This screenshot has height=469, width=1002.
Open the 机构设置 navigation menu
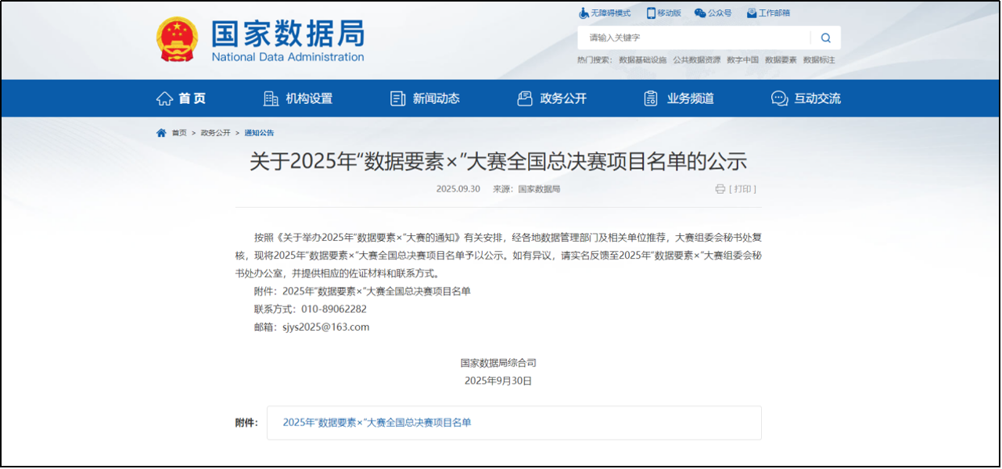pyautogui.click(x=298, y=98)
